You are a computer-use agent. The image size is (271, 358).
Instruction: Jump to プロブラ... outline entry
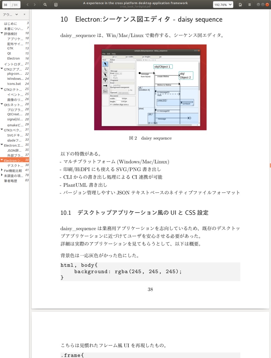tap(15, 109)
